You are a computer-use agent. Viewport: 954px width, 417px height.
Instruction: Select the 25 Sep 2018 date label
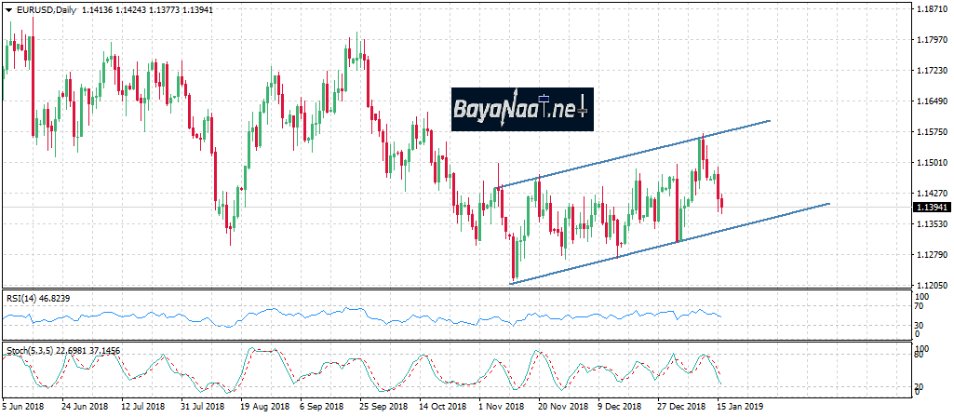[383, 407]
